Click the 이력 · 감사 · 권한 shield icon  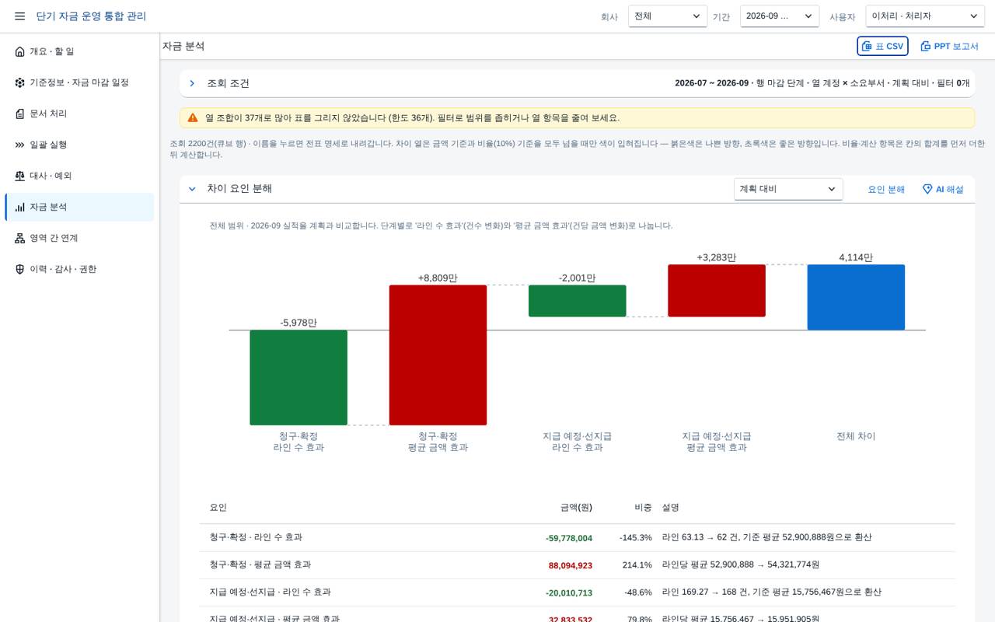click(20, 269)
